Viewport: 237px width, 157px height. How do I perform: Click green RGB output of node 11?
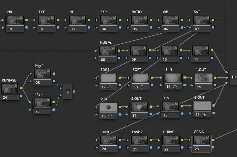pyautogui.click(x=212, y=50)
